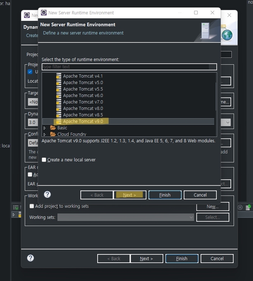Toggle the EAR membership checkbox in background dialog
The height and width of the screenshot is (281, 253).
pyautogui.click(x=30, y=174)
